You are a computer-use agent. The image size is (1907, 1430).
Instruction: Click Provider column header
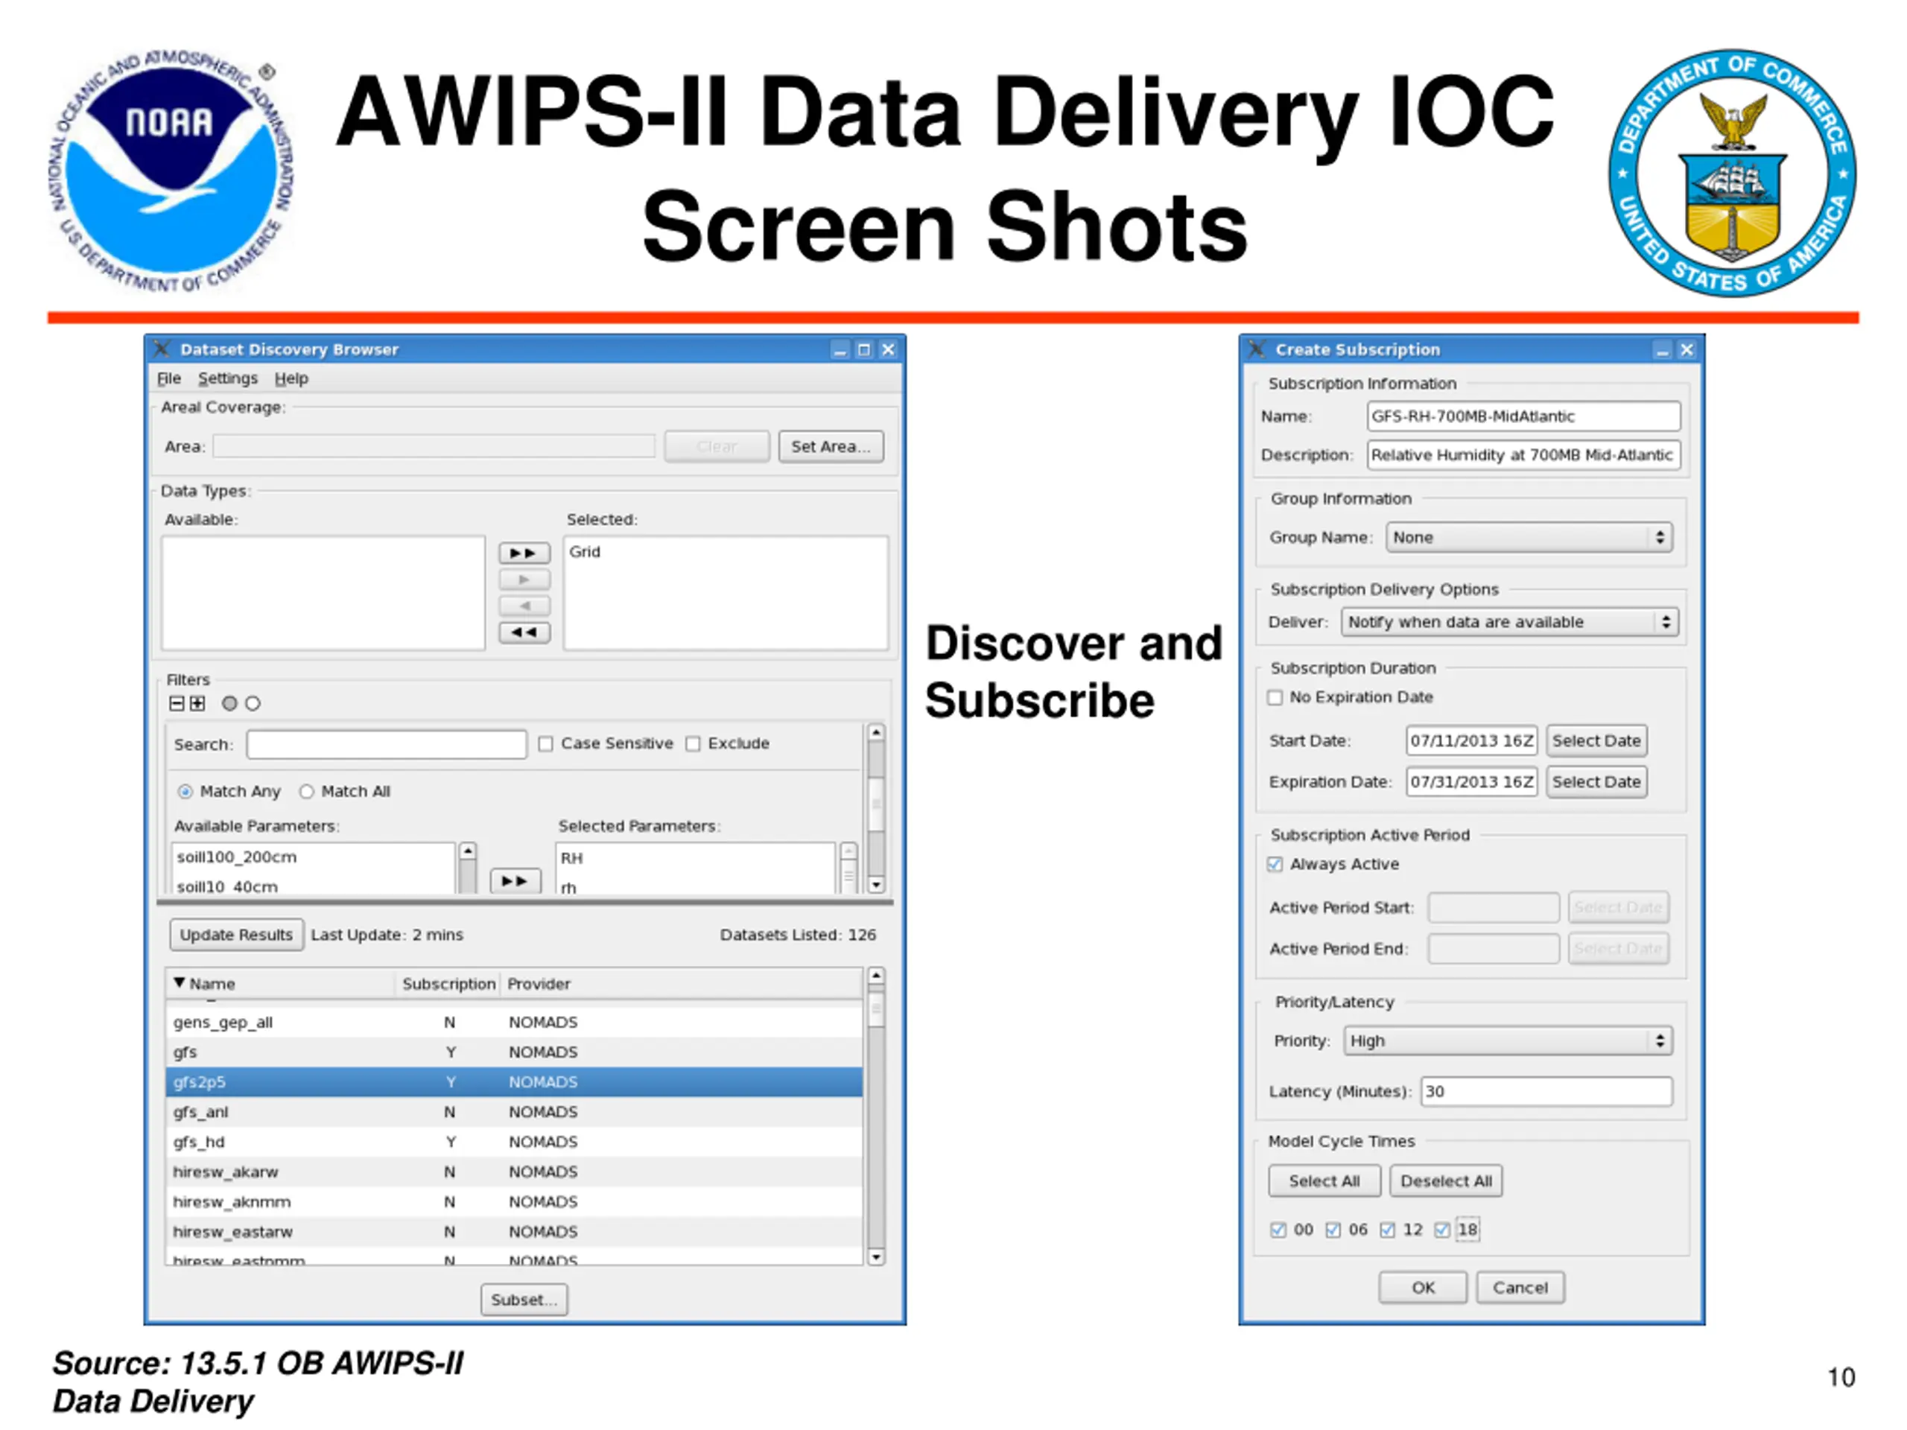[x=681, y=984]
